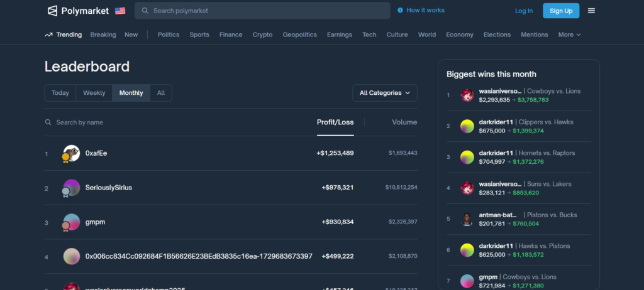Click the How it works info icon
This screenshot has width=644, height=290.
point(400,10)
